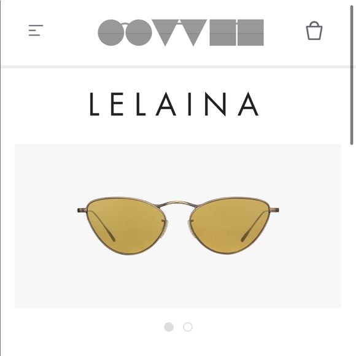Click the left temple hinge of the frame
The height and width of the screenshot is (356, 356).
click(82, 210)
